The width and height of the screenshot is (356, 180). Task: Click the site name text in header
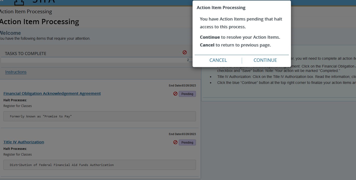coord(44,2)
